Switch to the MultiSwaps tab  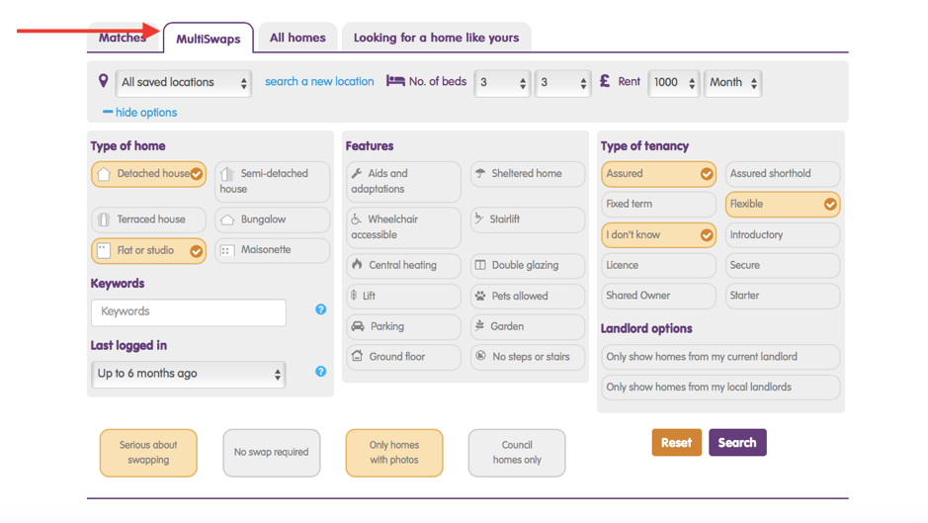209,39
